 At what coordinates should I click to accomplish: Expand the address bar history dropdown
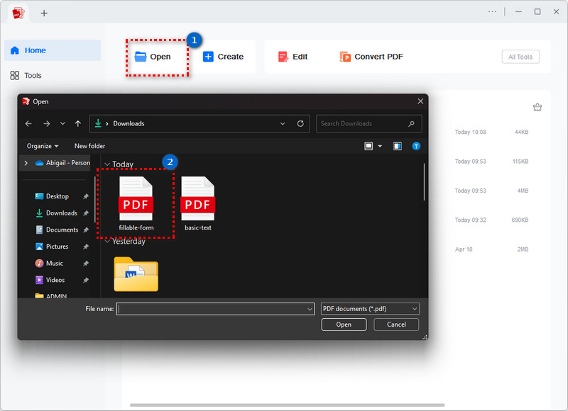point(283,123)
